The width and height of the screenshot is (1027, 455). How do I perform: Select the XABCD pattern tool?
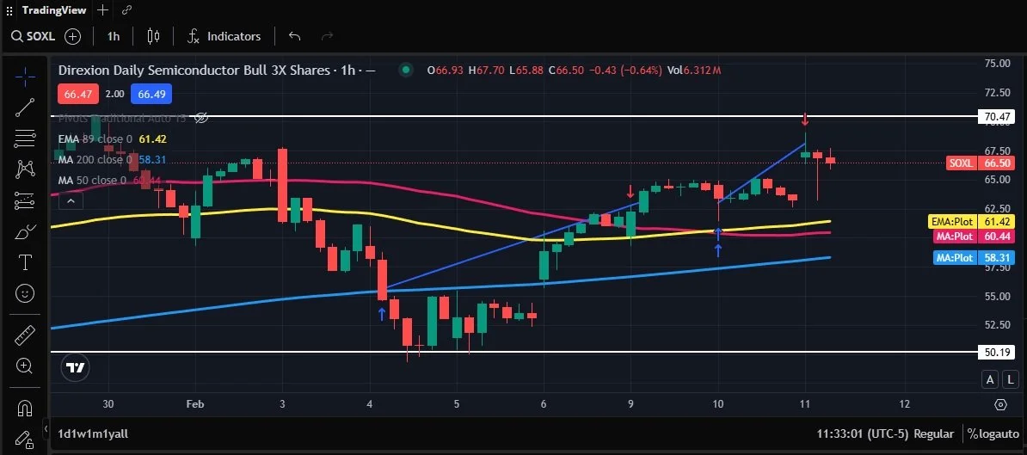pyautogui.click(x=25, y=169)
